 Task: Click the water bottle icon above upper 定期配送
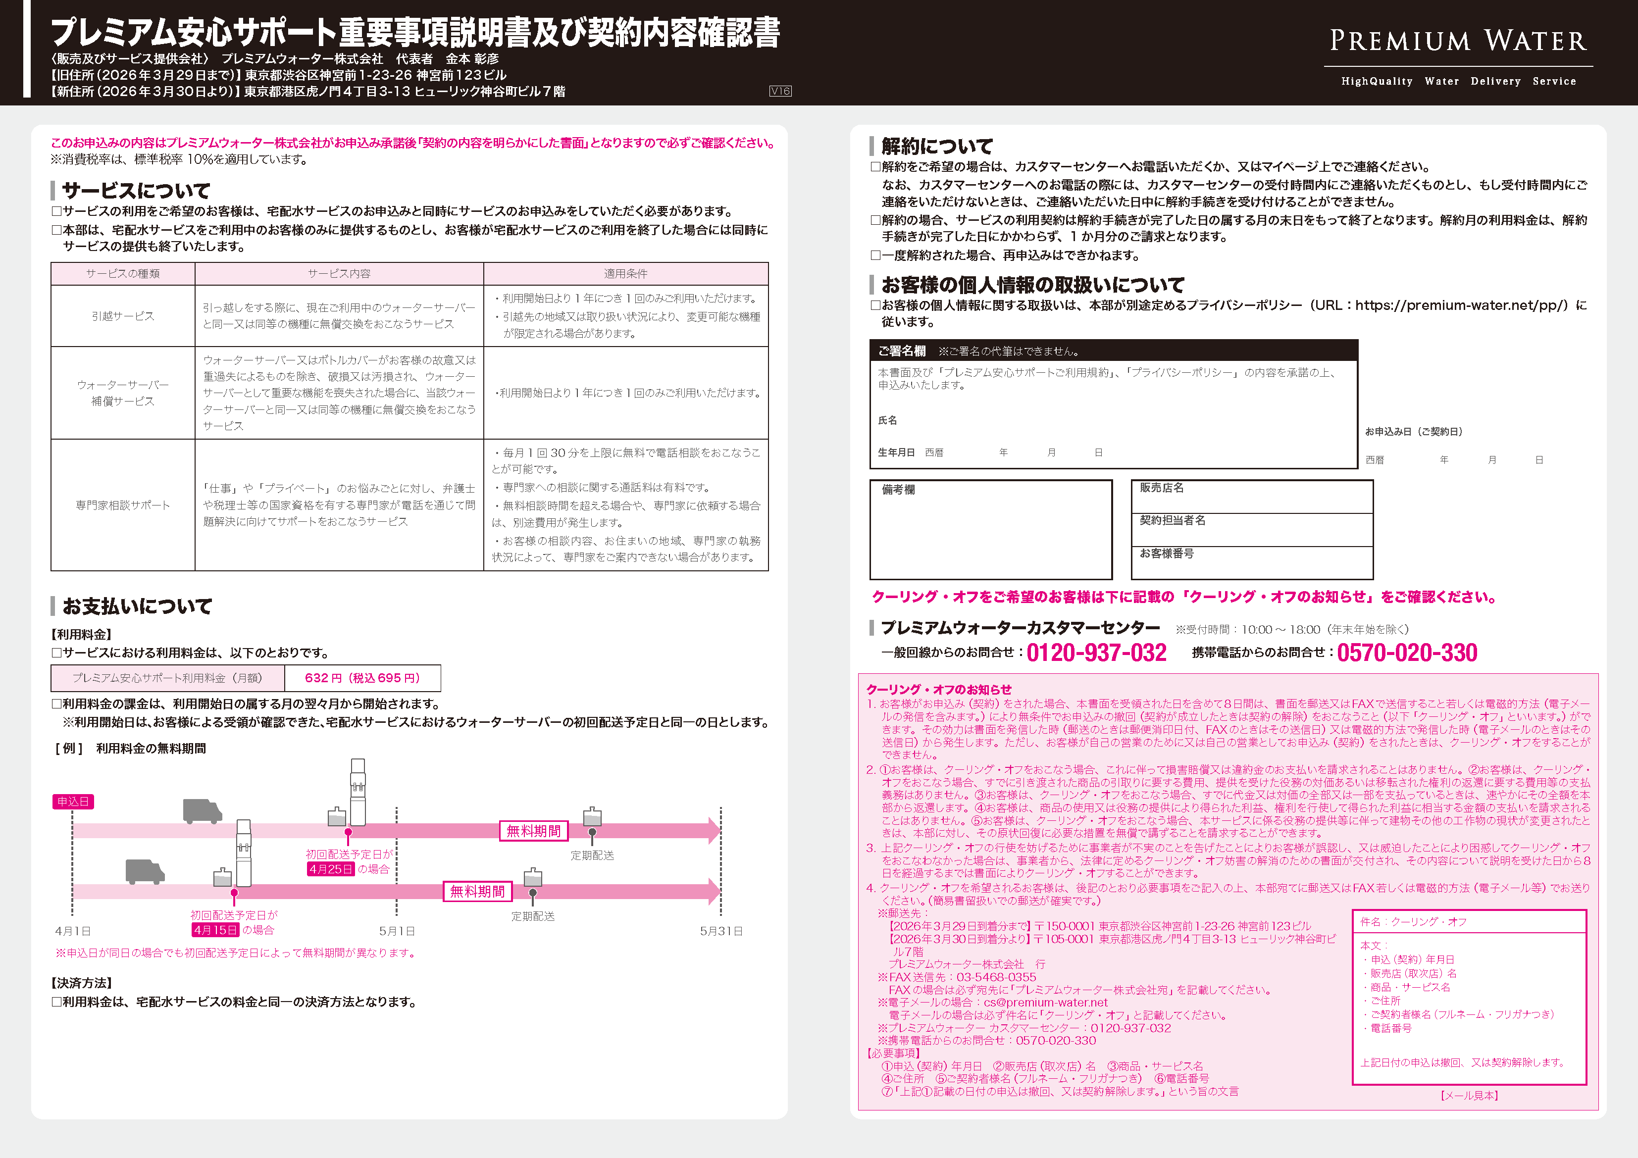click(x=592, y=817)
